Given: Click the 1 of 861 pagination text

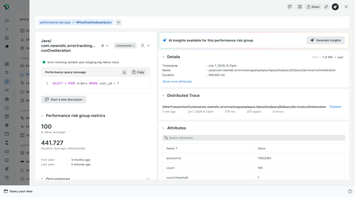Looking at the screenshot, I should coord(328,57).
